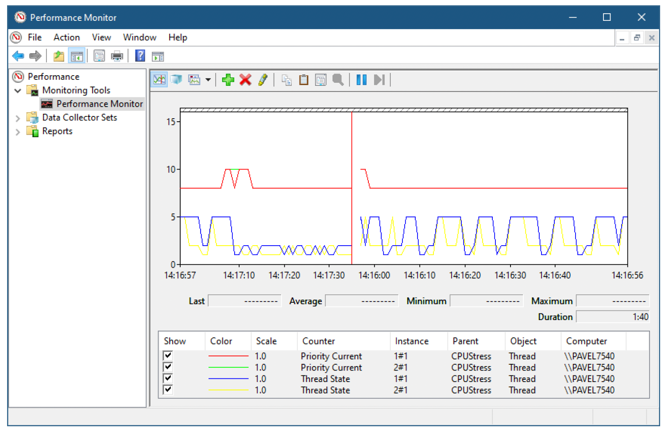Click the Forward arrow in the main toolbar

pos(35,56)
